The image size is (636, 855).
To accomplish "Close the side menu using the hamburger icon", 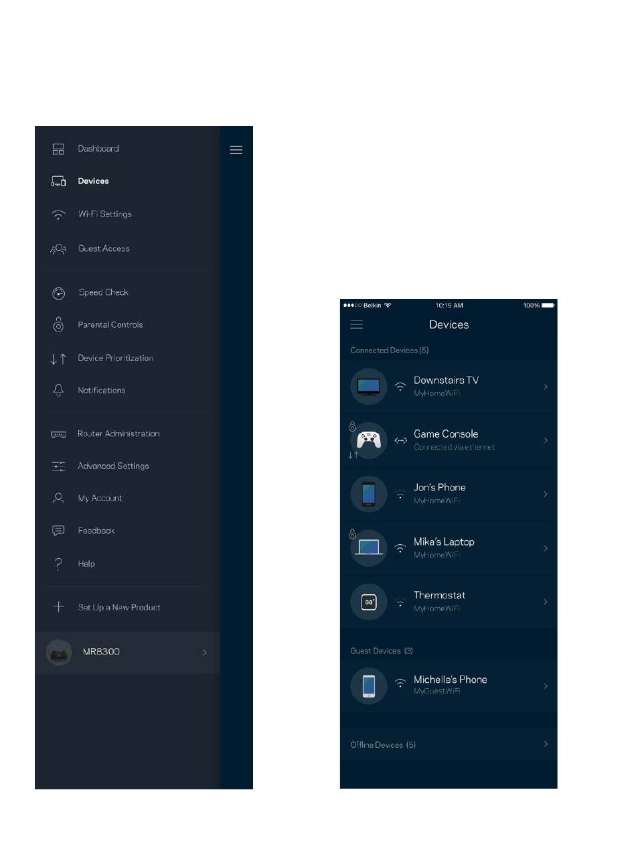I will pyautogui.click(x=236, y=150).
